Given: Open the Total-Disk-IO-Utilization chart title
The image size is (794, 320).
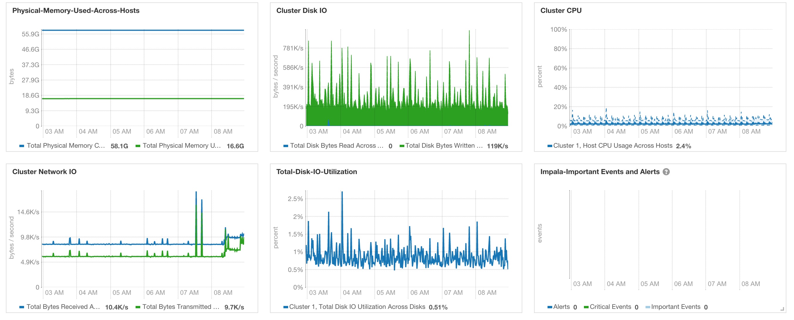Looking at the screenshot, I should pyautogui.click(x=316, y=172).
